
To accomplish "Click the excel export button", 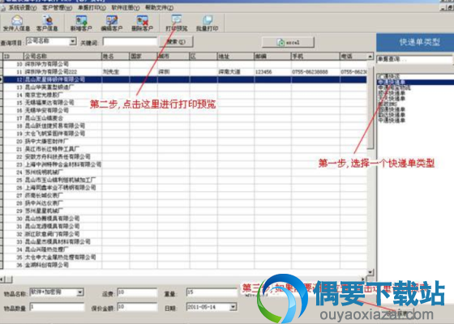I will [x=288, y=42].
